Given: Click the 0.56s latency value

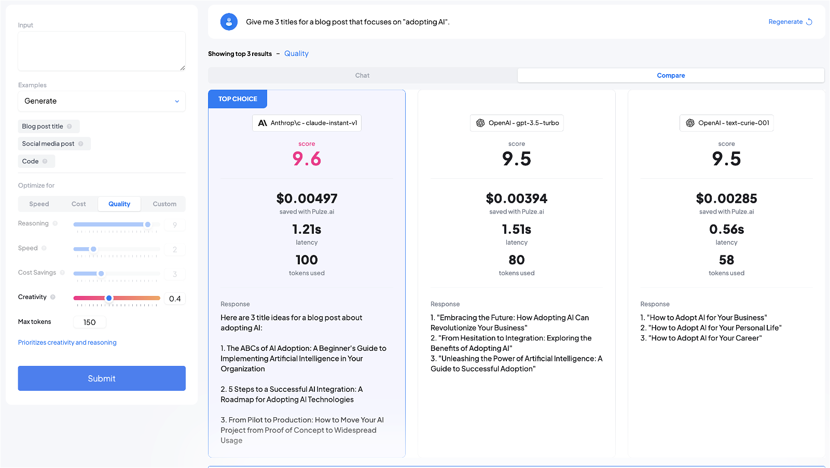Looking at the screenshot, I should pyautogui.click(x=726, y=229).
